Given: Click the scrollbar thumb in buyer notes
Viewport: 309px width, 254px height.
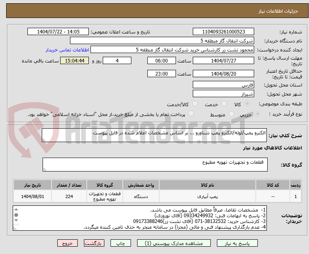Looking at the screenshot, I should click(16, 215).
